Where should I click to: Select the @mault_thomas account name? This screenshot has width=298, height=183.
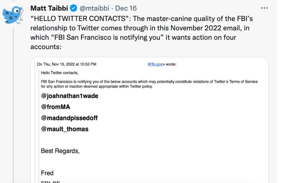point(65,129)
